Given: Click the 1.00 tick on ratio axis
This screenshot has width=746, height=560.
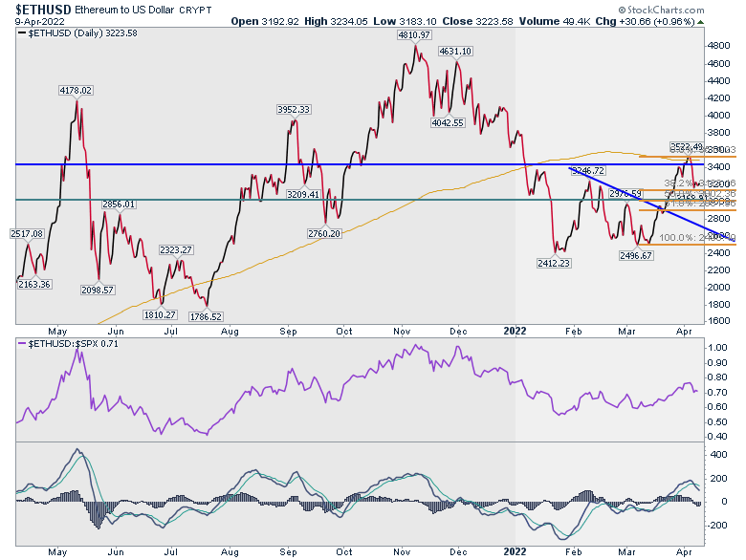Looking at the screenshot, I should click(x=717, y=348).
